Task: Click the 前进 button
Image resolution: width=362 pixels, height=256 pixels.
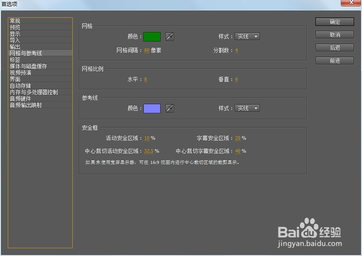Action: coord(334,61)
